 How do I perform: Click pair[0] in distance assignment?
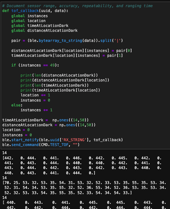[x=124, y=51]
